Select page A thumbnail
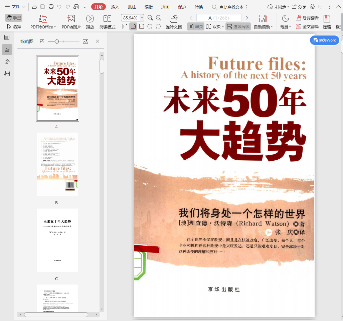Viewport: 343px width, 321px height. [57, 88]
